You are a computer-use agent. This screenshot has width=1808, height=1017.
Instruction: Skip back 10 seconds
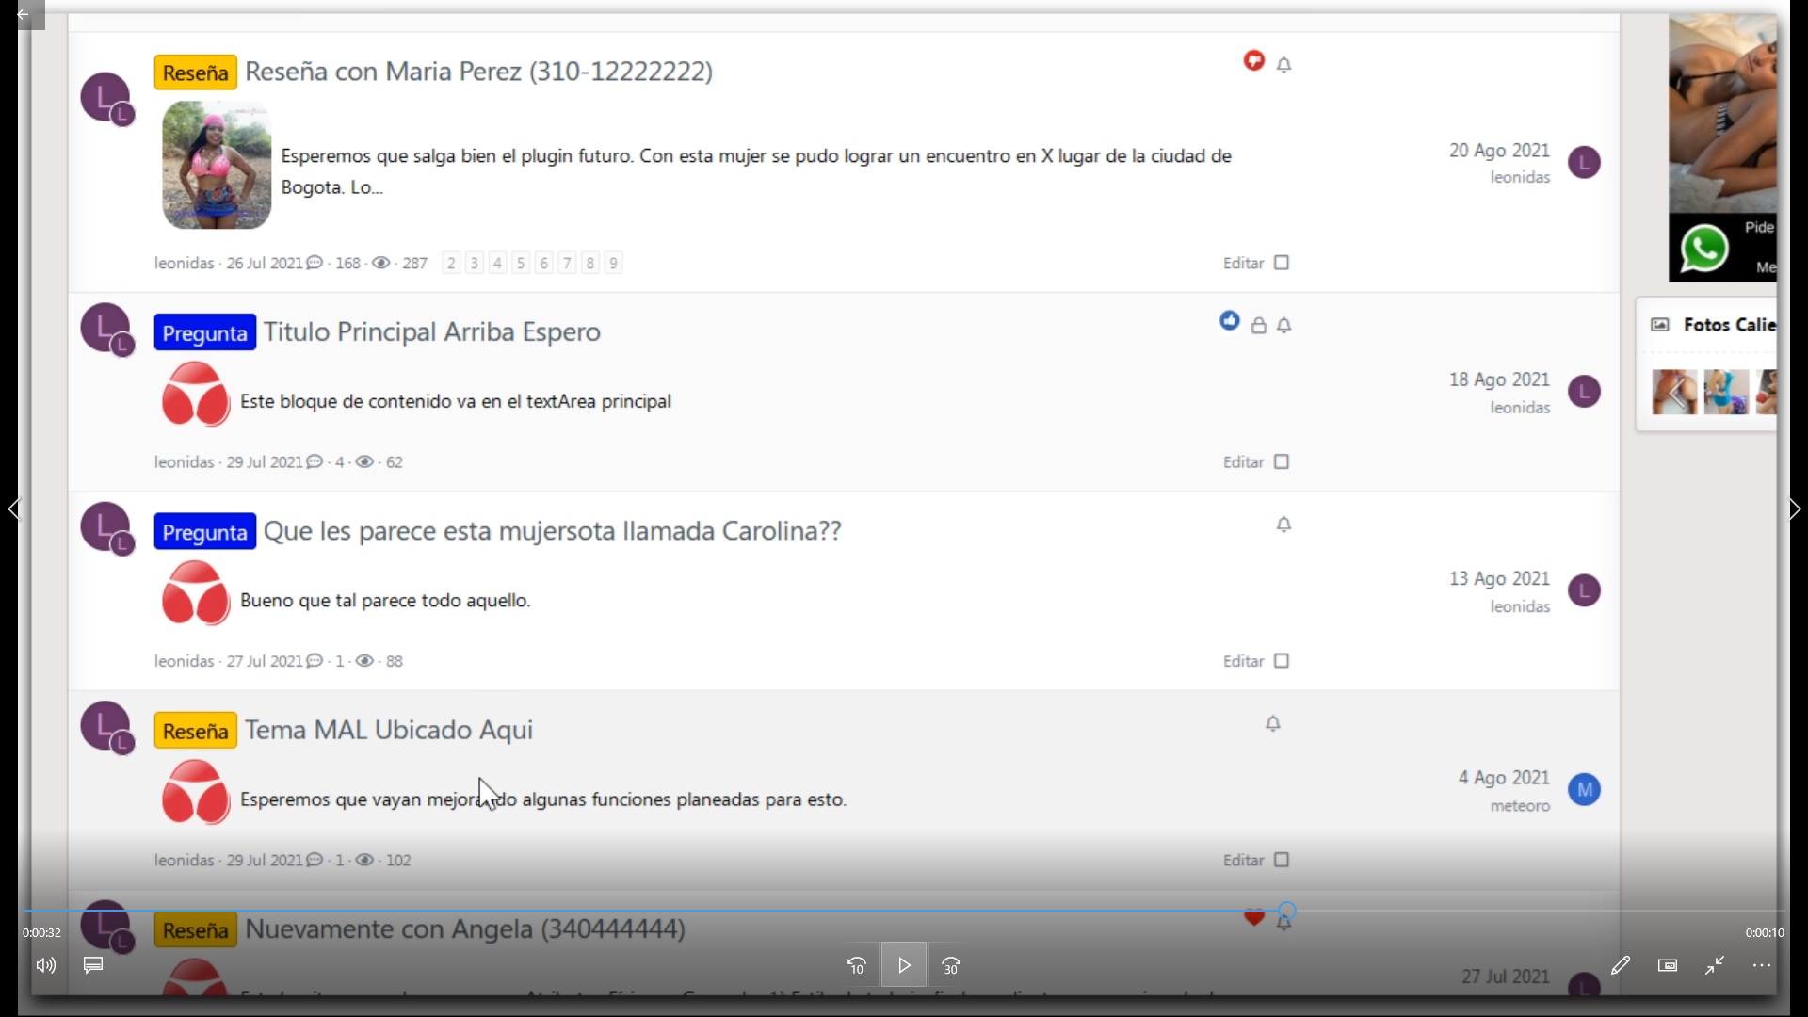(x=857, y=966)
